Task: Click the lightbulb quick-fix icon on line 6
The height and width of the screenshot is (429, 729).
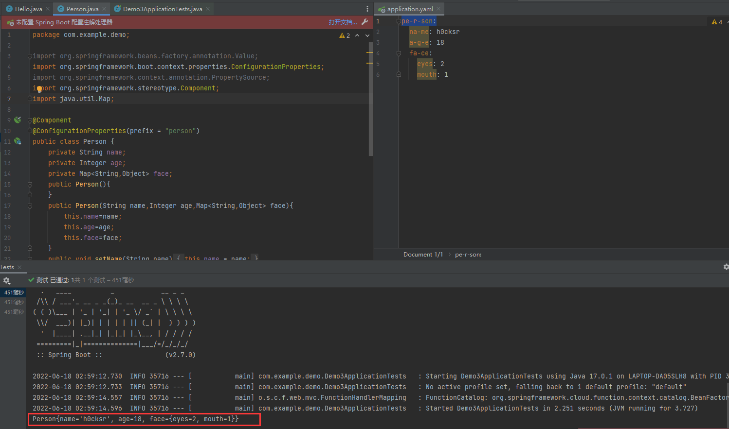Action: pos(39,89)
